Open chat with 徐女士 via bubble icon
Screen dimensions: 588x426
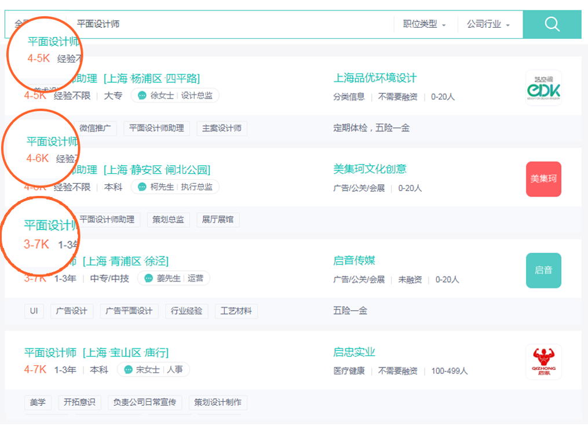(142, 96)
